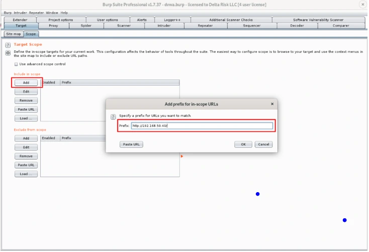Switch to the Repeater tool tab
369x252 pixels.
click(205, 26)
